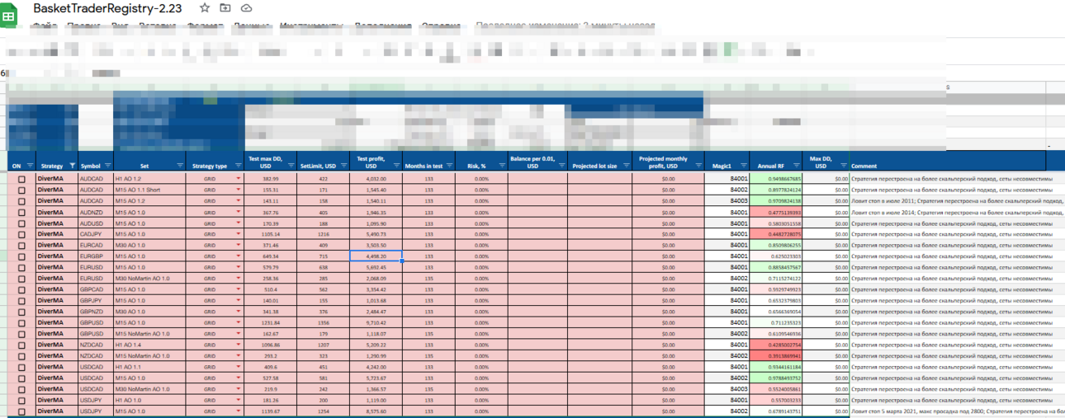
Task: Tick the ON checkbox for AUDNZD
Action: point(21,212)
